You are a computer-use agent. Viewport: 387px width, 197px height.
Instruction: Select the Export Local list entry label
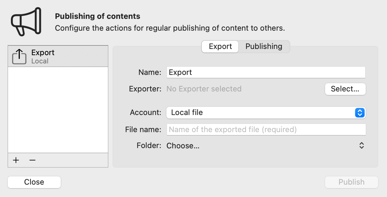[x=43, y=56]
